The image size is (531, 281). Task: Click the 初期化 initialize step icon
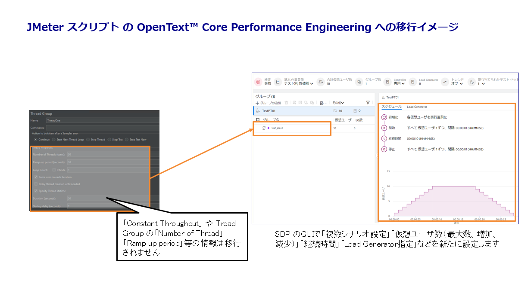click(384, 117)
